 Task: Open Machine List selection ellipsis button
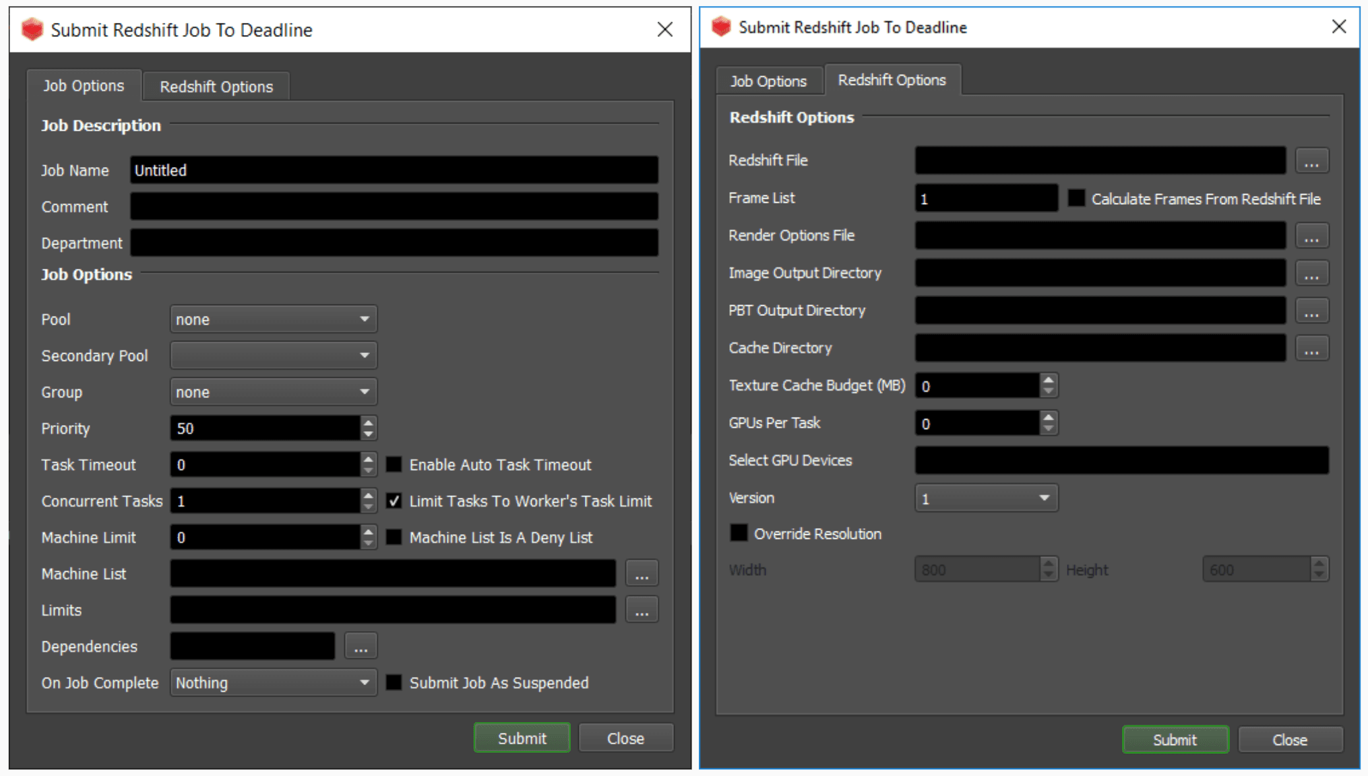641,574
